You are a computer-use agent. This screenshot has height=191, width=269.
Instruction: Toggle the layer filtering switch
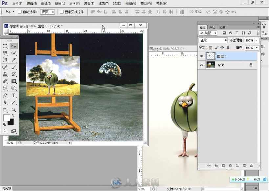[258, 33]
